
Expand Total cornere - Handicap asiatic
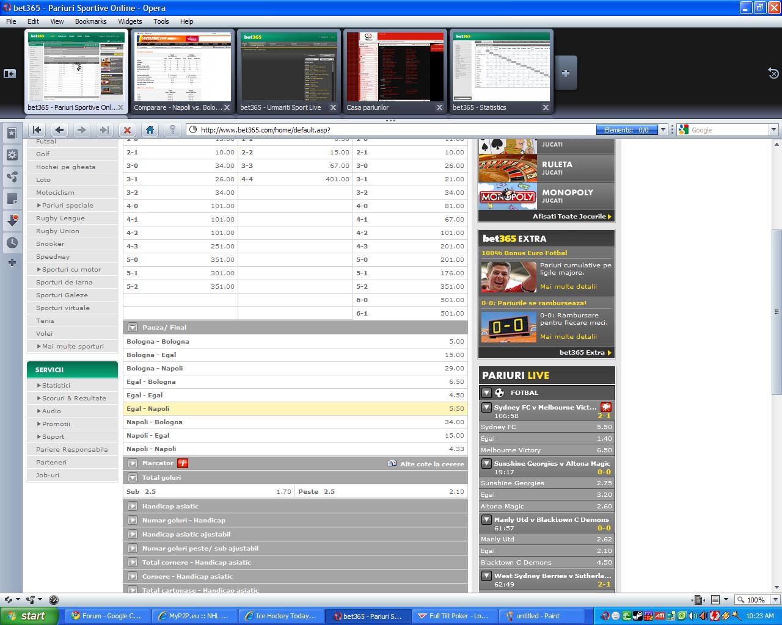click(133, 562)
